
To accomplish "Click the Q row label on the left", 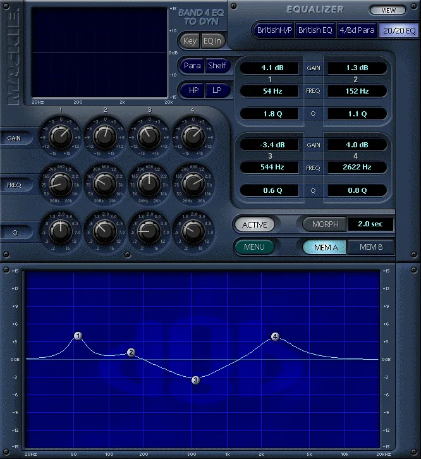I will (x=15, y=233).
